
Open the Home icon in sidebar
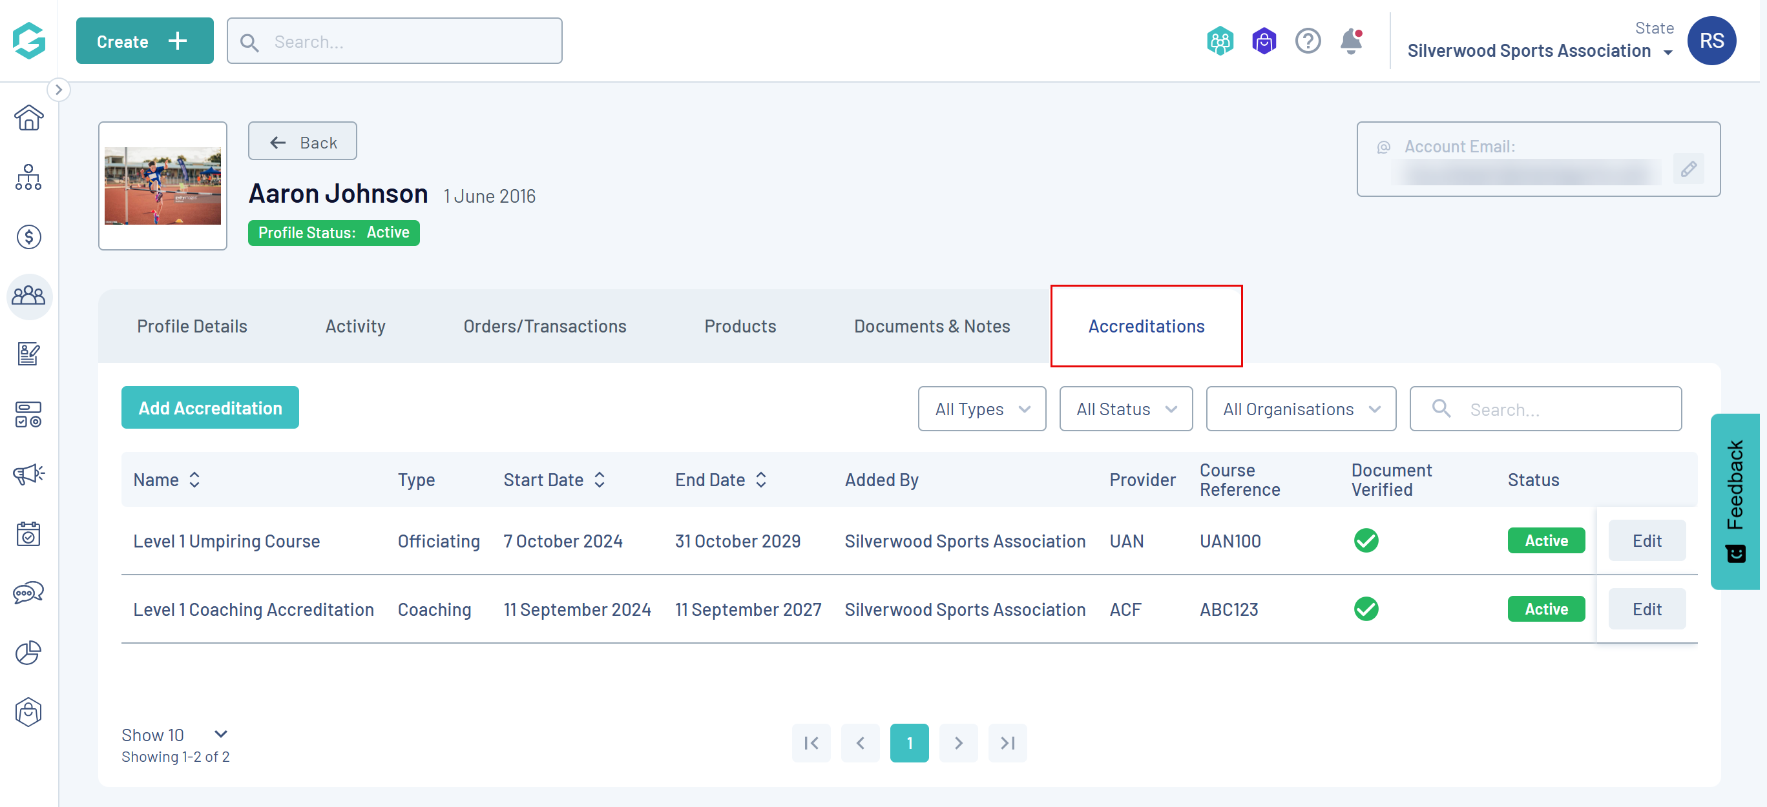28,118
